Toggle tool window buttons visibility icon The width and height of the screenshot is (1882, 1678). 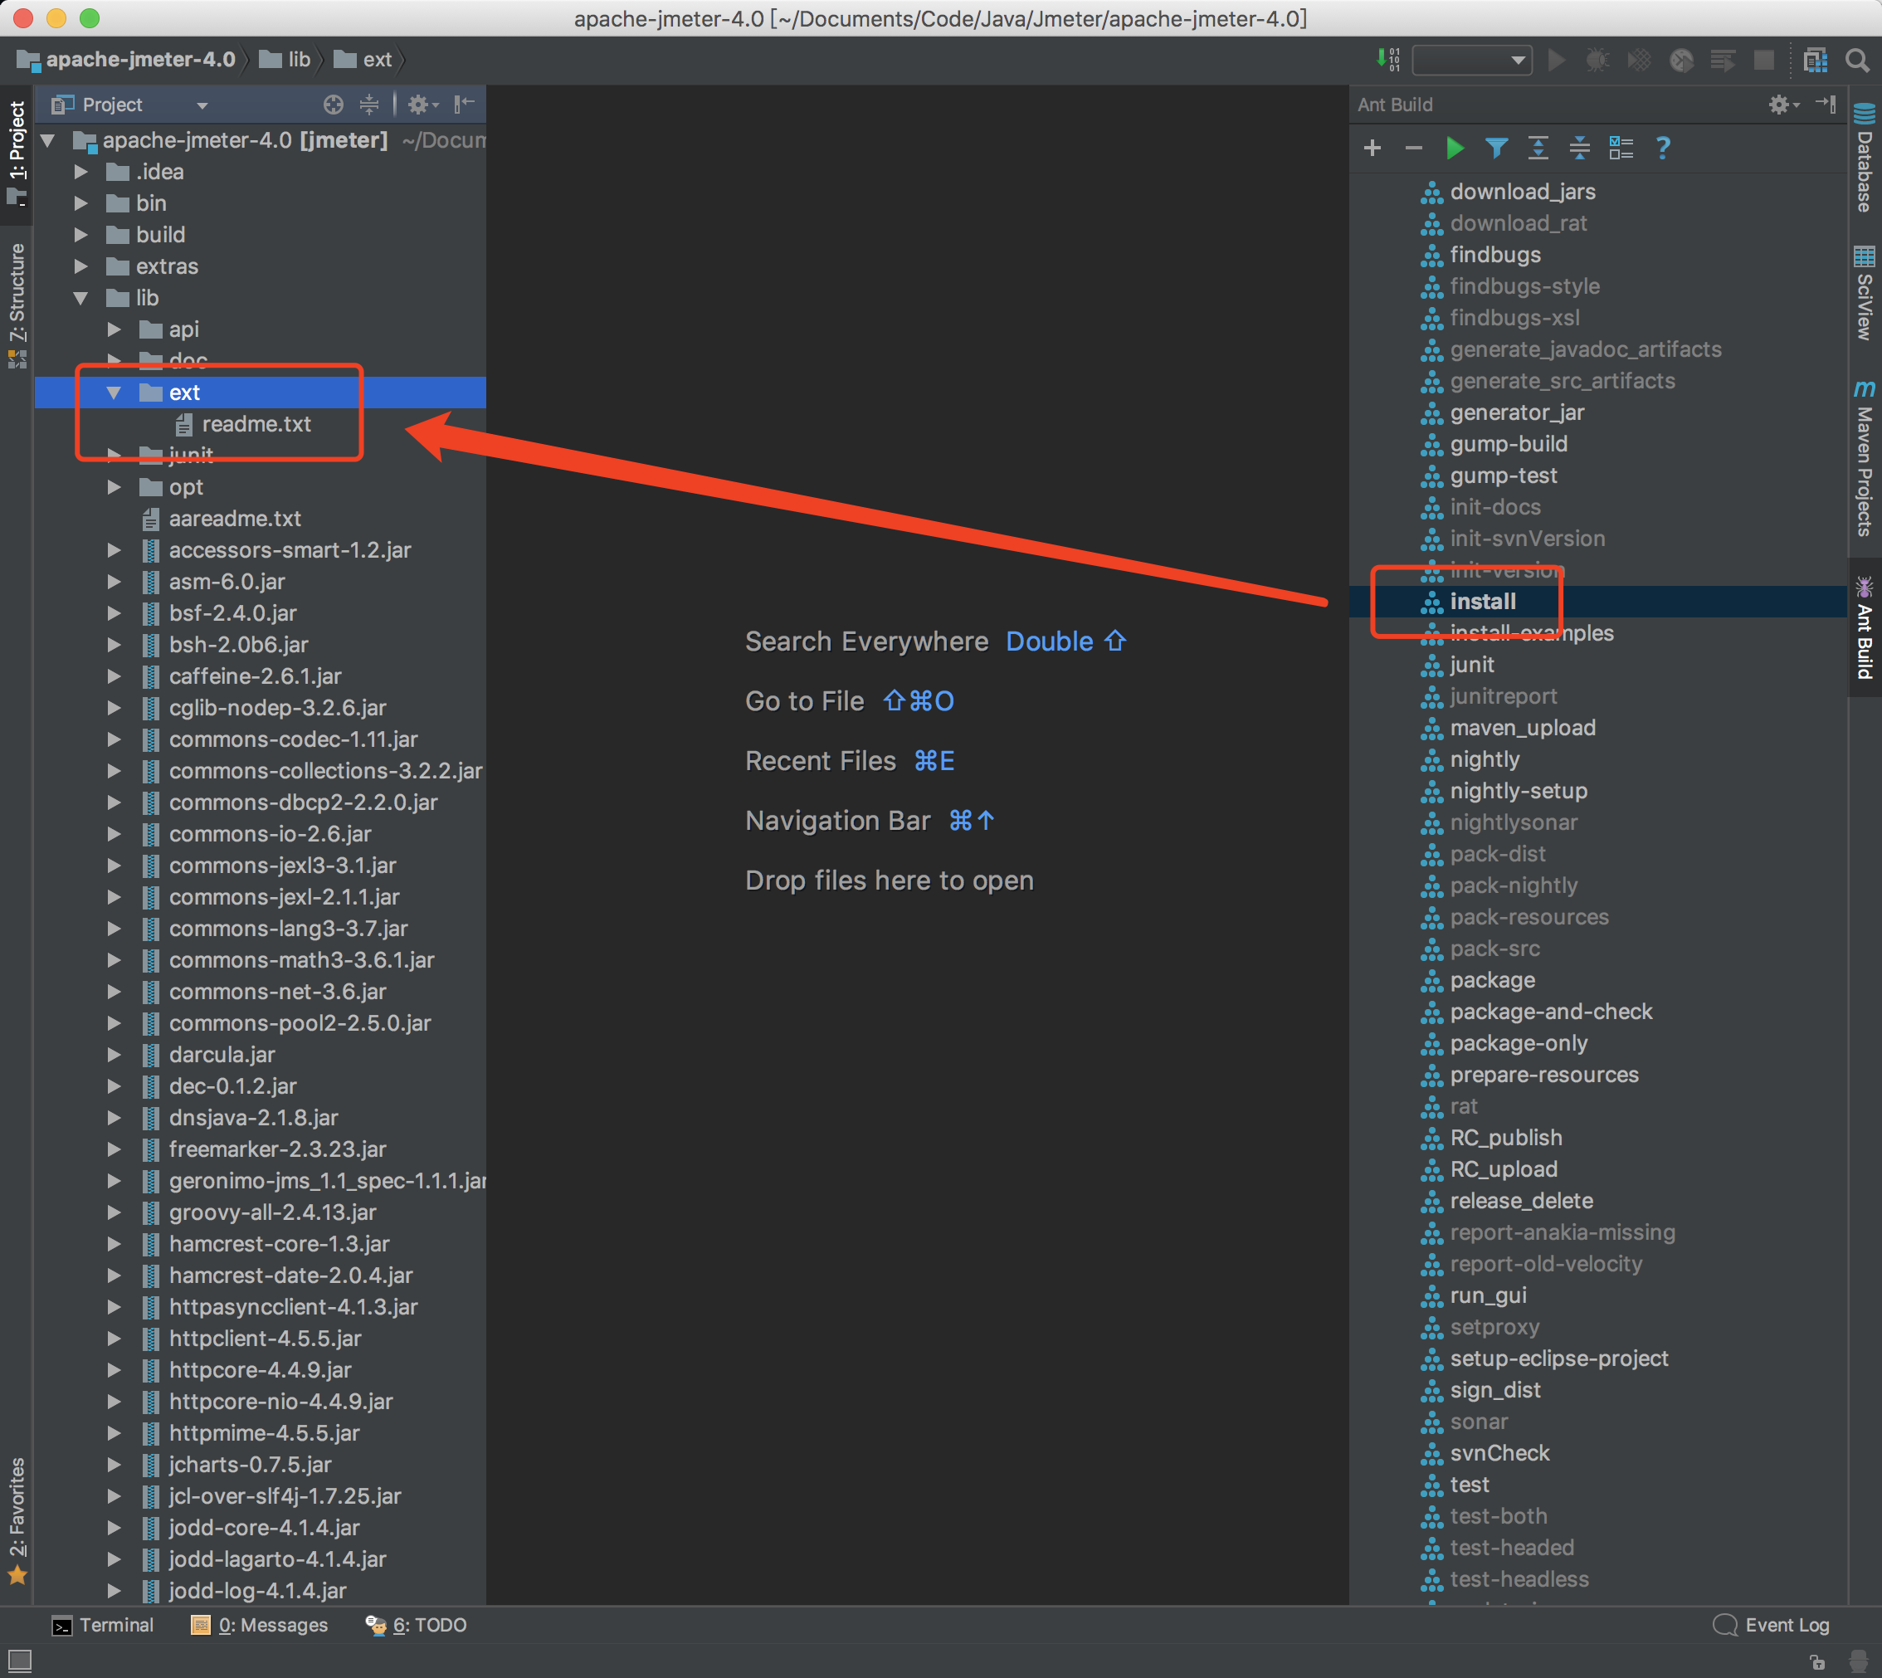(x=18, y=1661)
